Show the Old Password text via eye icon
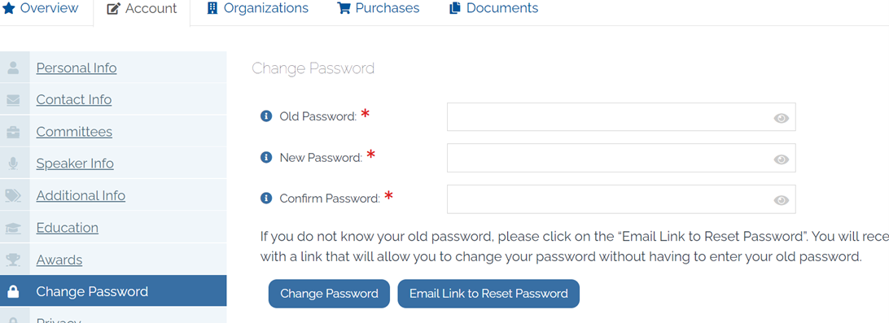 [x=782, y=119]
